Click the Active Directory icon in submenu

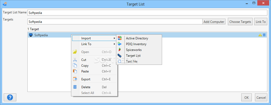pyautogui.click(x=120, y=38)
